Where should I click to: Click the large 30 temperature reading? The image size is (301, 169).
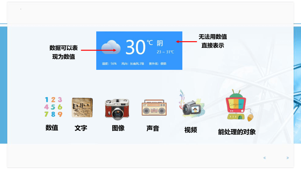[135, 47]
